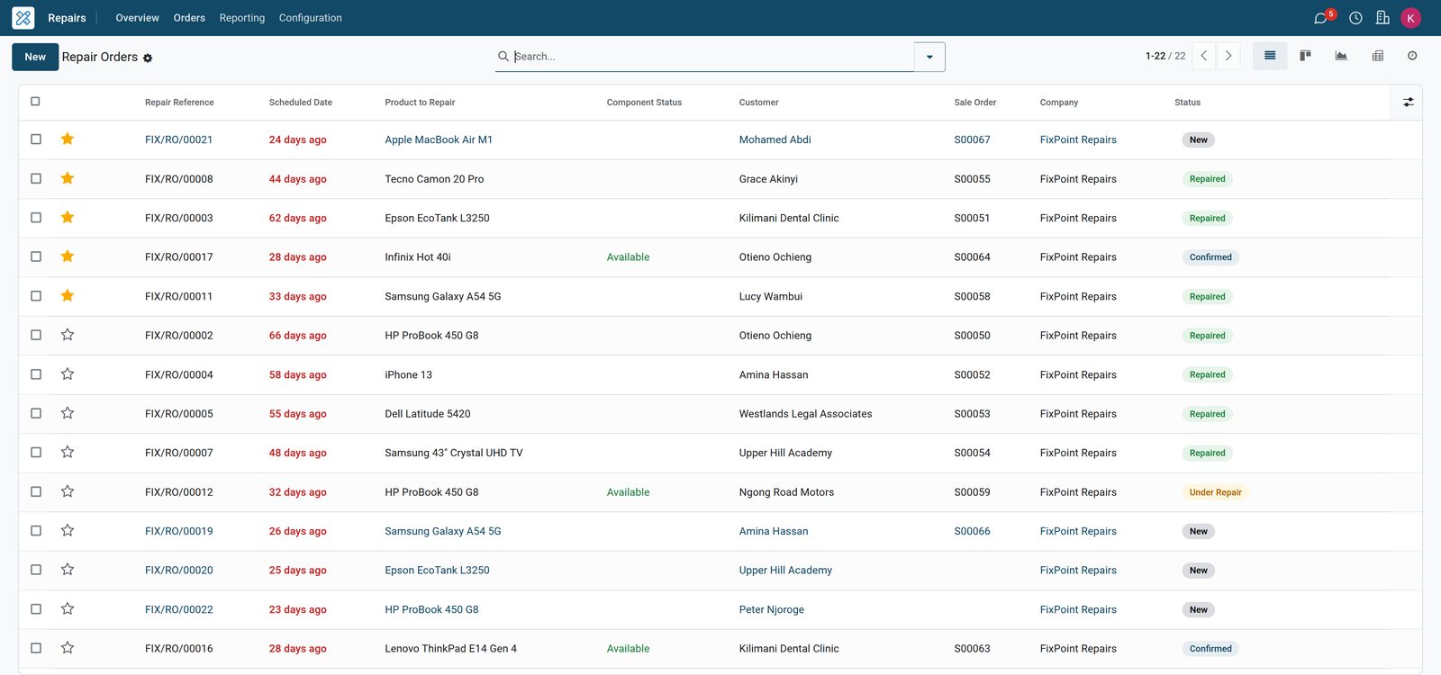Go to the next page arrow
Screen dimensions: 1441x675
pyautogui.click(x=1228, y=56)
